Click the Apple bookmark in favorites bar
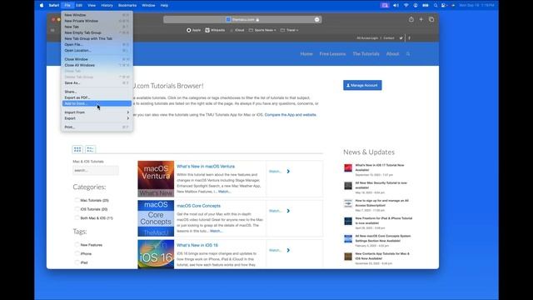Image resolution: width=533 pixels, height=300 pixels. (194, 30)
